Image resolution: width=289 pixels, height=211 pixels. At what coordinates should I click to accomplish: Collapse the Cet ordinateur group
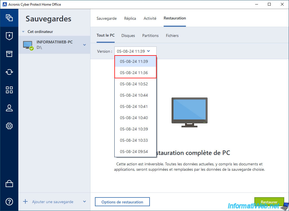pos(23,32)
